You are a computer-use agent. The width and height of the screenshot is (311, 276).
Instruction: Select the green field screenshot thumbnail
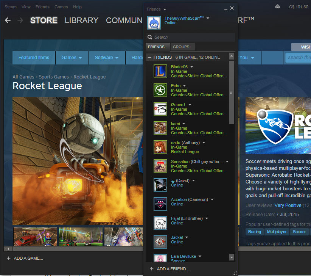tap(81, 237)
